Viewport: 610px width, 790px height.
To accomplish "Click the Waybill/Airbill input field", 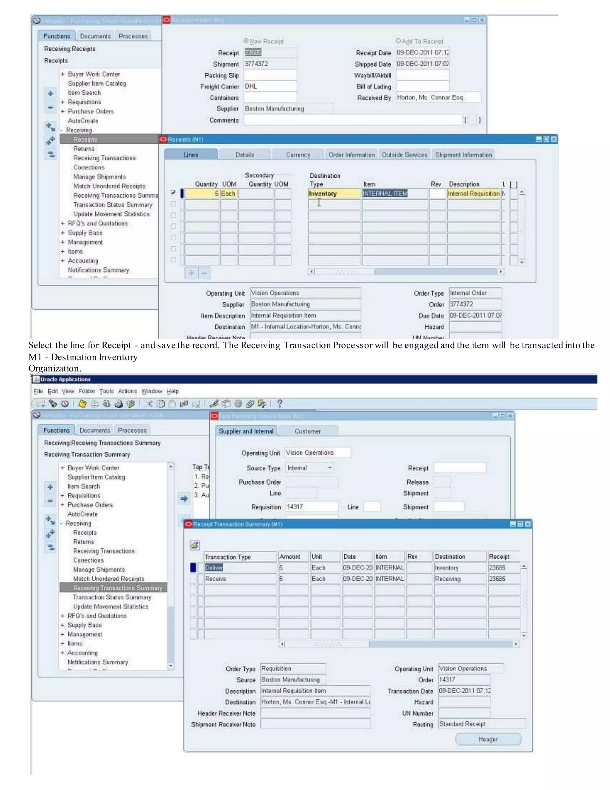I will (x=423, y=75).
